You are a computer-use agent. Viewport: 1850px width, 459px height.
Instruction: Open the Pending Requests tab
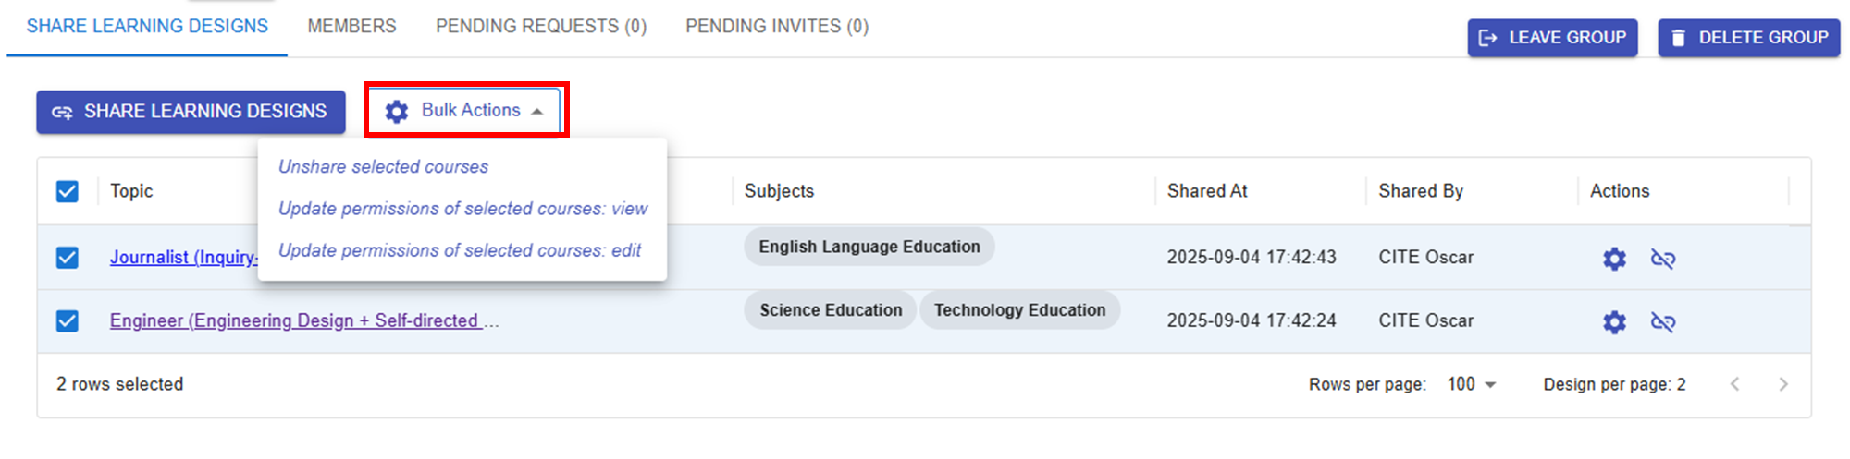541,27
